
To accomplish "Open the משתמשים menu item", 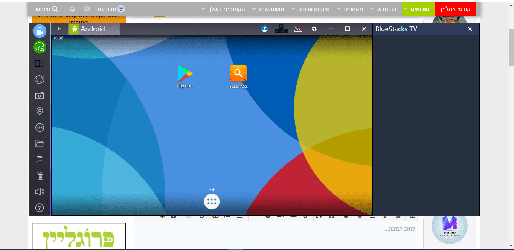I will 271,9.
